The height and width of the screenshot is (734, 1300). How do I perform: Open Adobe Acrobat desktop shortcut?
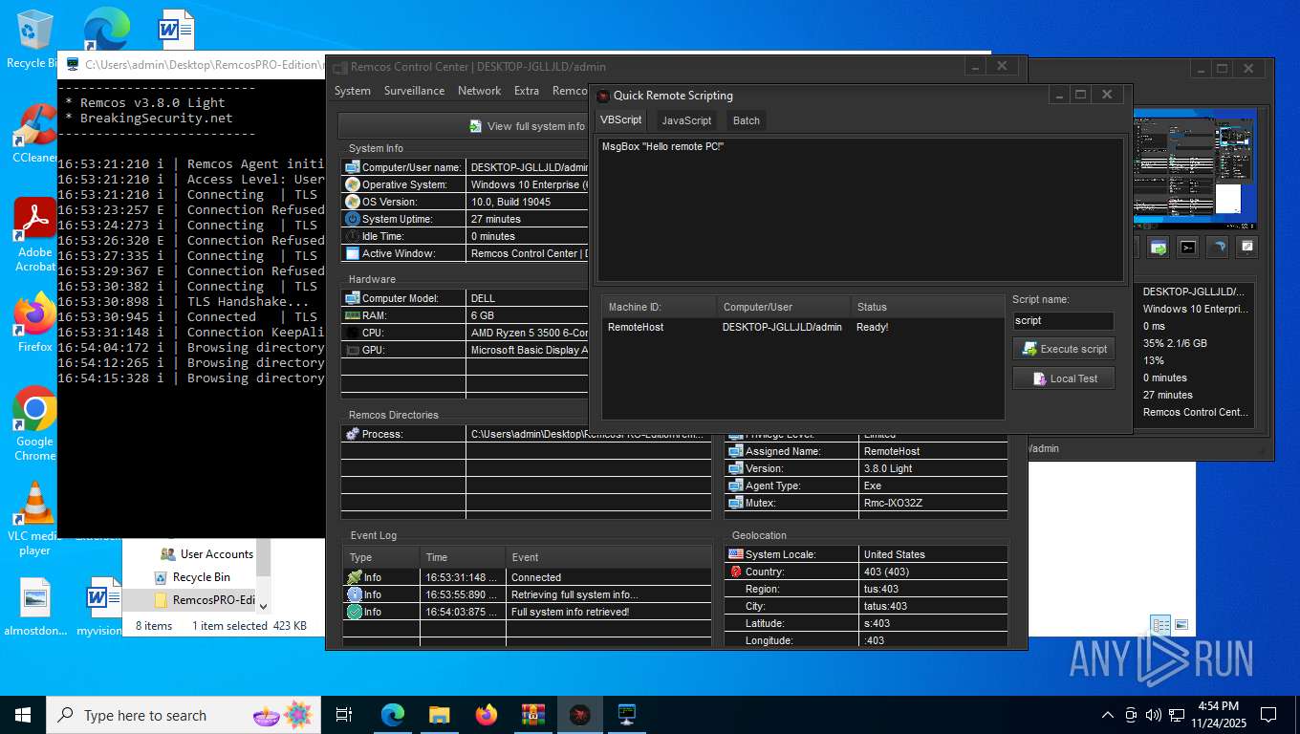pyautogui.click(x=34, y=235)
